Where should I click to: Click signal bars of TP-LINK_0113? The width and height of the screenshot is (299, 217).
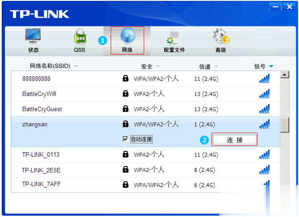click(x=265, y=154)
